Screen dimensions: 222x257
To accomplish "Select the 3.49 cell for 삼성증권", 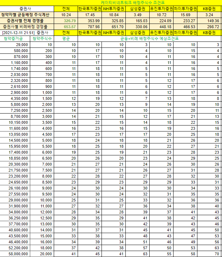I will pos(138,15).
